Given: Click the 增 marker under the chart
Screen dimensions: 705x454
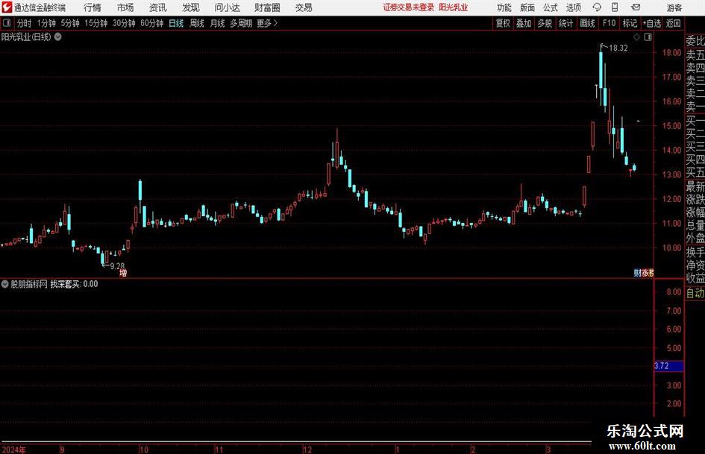Looking at the screenshot, I should pyautogui.click(x=123, y=273).
